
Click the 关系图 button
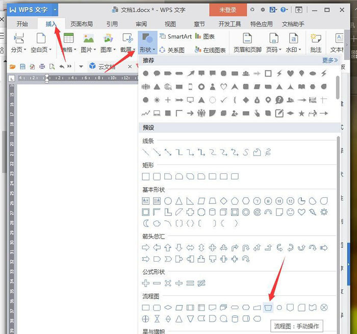pyautogui.click(x=172, y=50)
